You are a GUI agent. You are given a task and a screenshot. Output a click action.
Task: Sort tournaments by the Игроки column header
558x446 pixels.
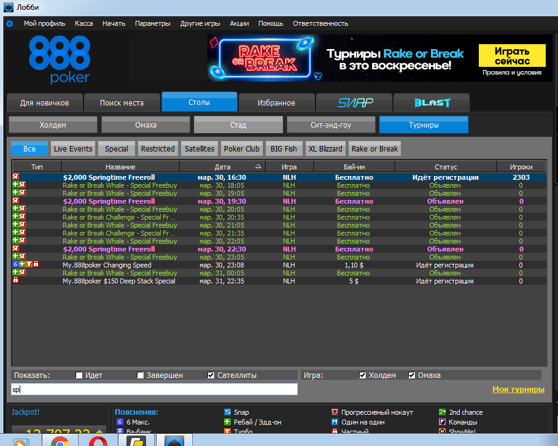521,166
